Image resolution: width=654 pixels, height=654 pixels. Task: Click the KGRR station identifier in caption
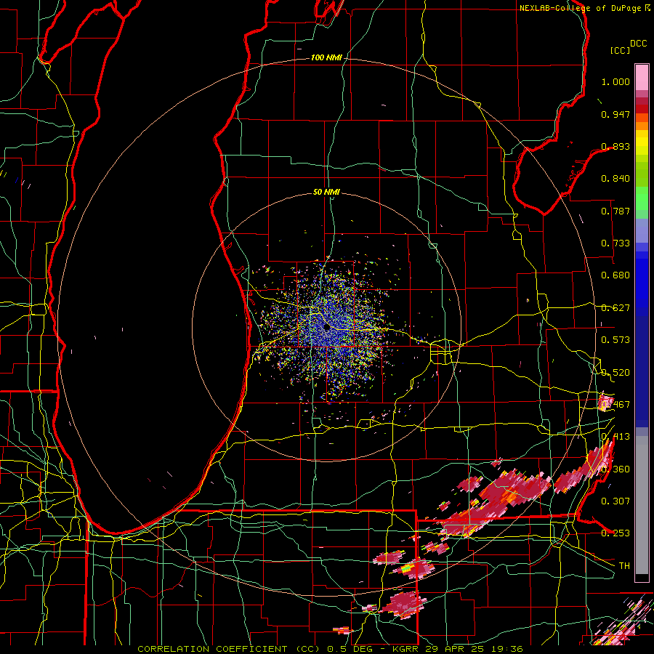pos(405,649)
